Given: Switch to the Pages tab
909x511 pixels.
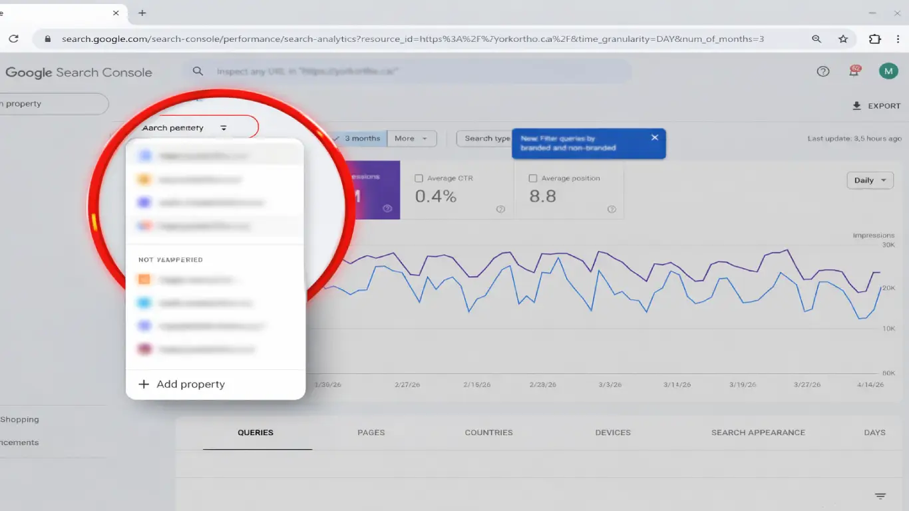Looking at the screenshot, I should pyautogui.click(x=371, y=432).
